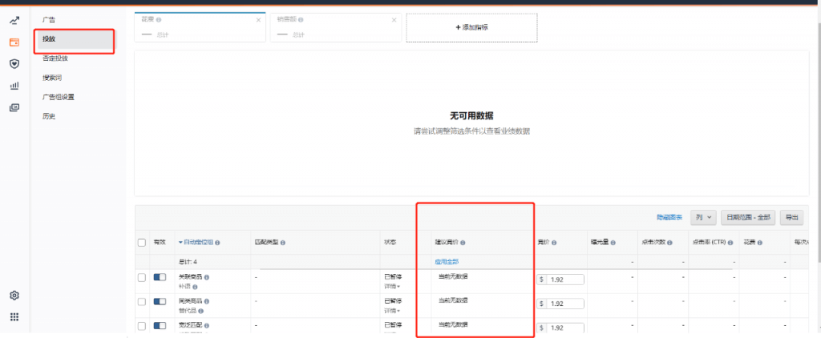Open the 广告 sidebar menu item
821x338 pixels.
coord(49,20)
